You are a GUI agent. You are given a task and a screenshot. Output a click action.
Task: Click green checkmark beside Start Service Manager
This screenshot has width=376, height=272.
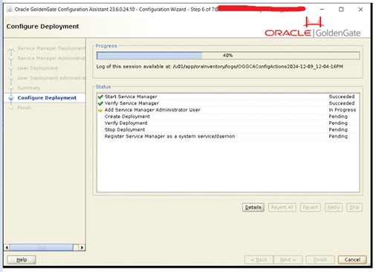[100, 97]
